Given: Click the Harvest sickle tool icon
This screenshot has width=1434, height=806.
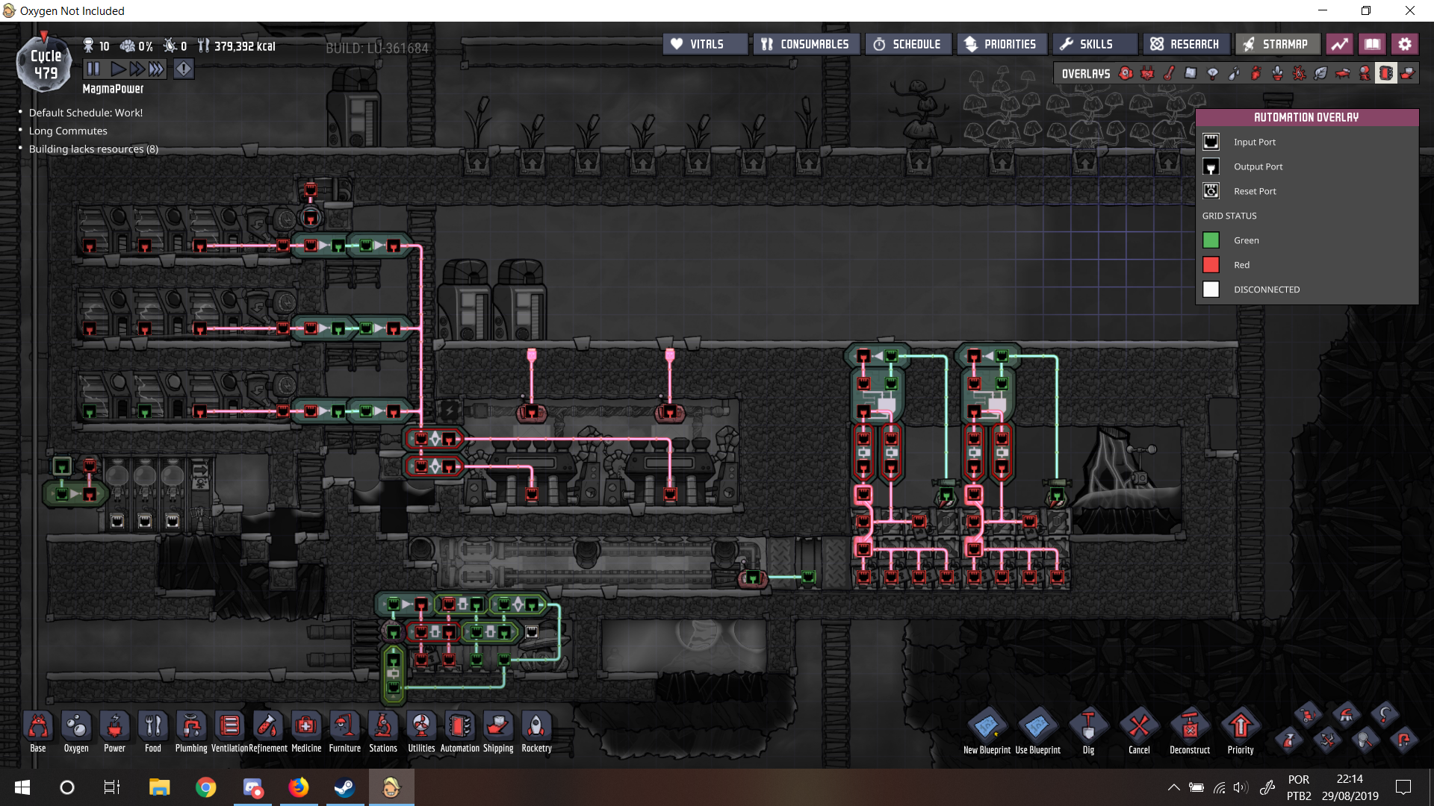Looking at the screenshot, I should 1384,714.
